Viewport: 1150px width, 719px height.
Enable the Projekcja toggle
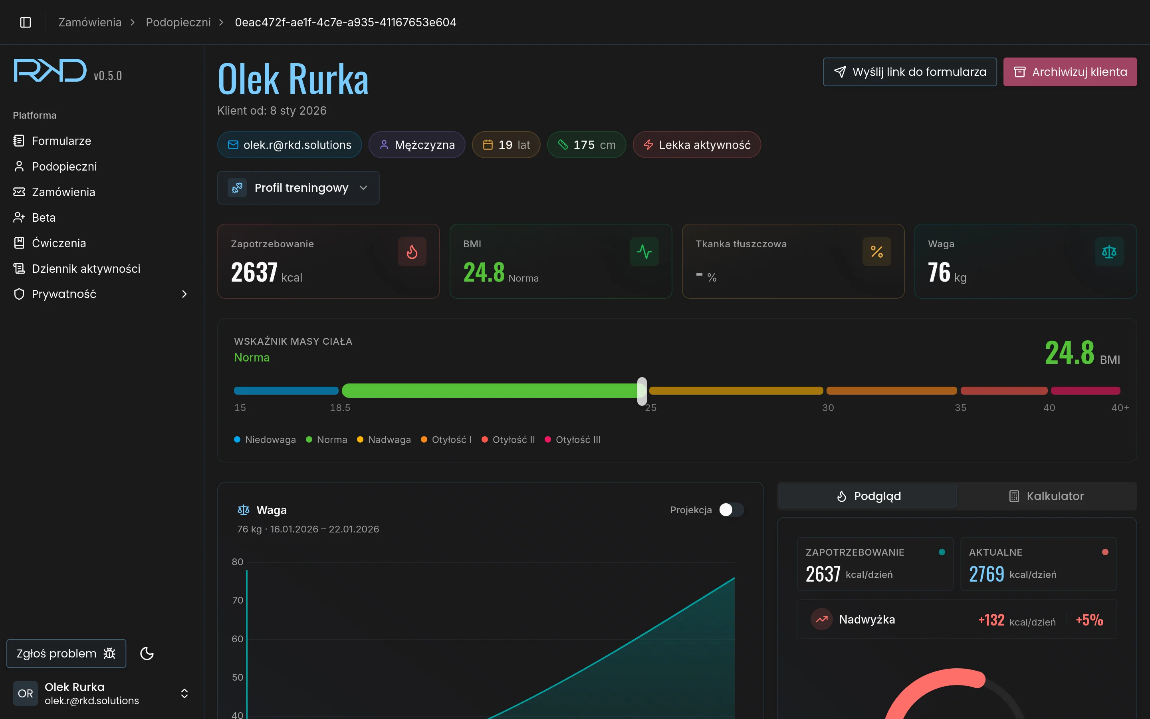click(x=731, y=510)
